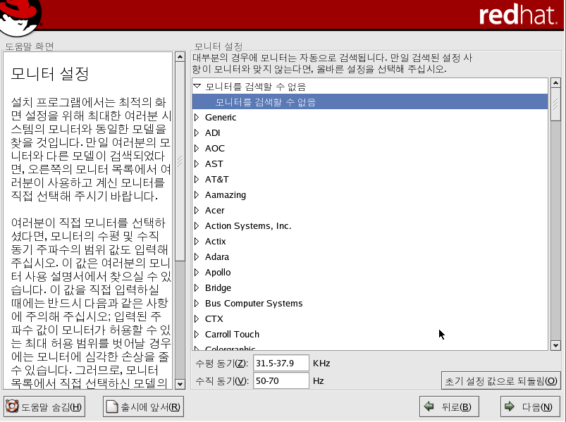Go back with the 뒤로 button
Viewport: 566px width, 422px height.
(x=449, y=407)
